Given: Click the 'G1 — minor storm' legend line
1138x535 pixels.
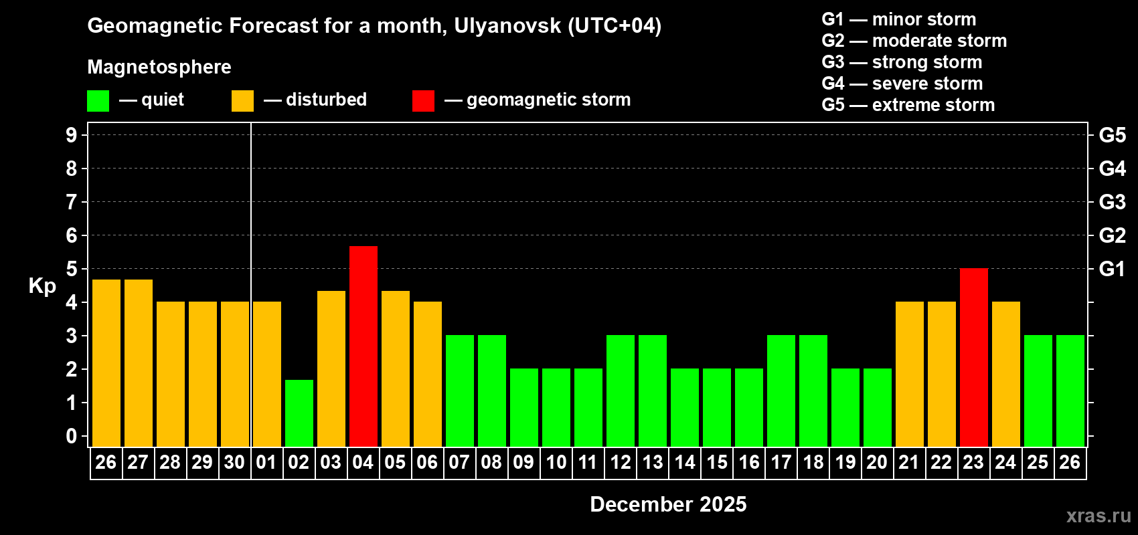Looking at the screenshot, I should 898,19.
